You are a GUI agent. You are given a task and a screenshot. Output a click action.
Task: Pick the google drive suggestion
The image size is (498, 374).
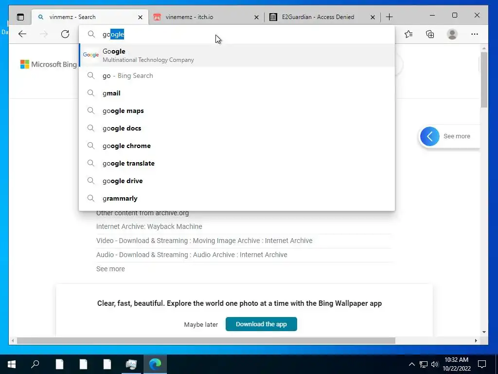pyautogui.click(x=237, y=181)
